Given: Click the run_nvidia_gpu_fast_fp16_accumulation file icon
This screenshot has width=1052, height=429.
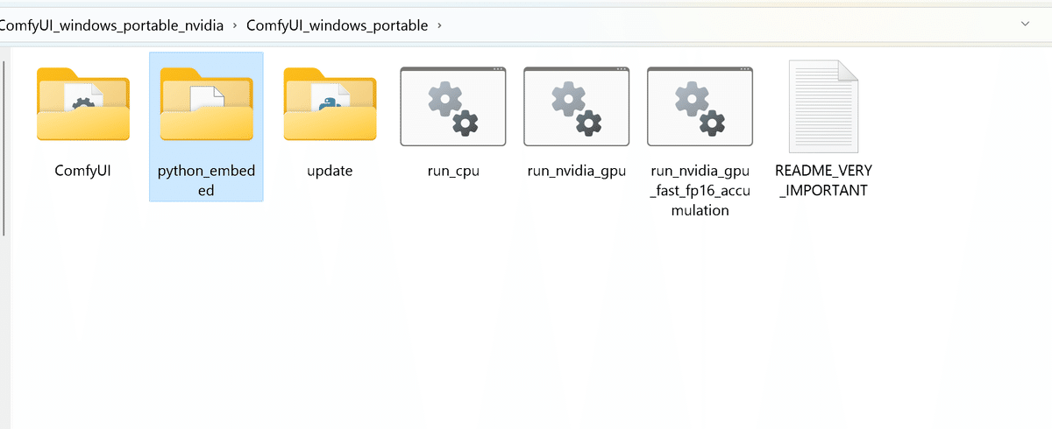Looking at the screenshot, I should coord(700,106).
